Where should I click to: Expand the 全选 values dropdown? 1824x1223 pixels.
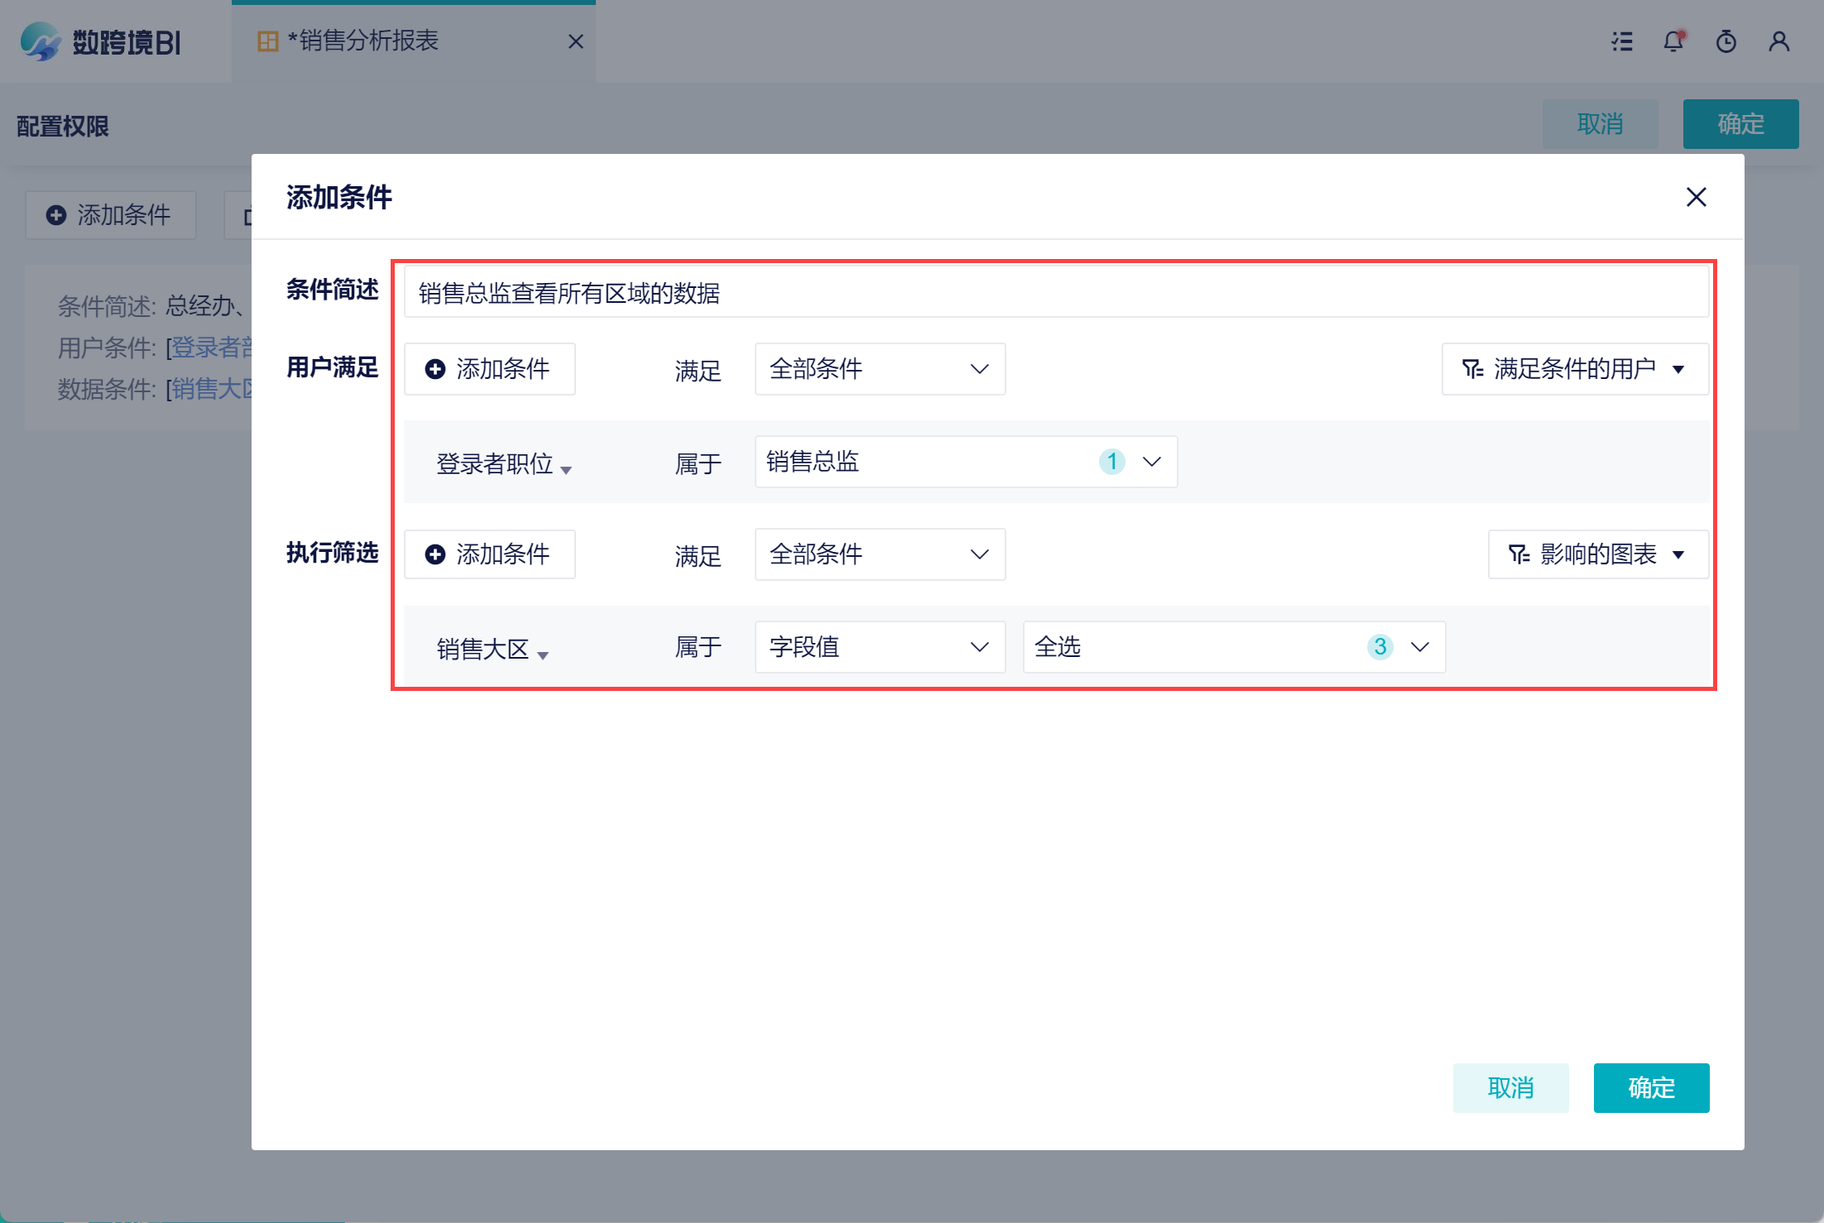(x=1233, y=647)
